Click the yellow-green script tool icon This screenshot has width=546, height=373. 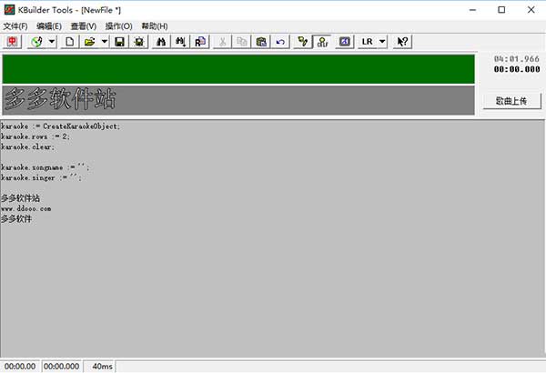(x=303, y=42)
